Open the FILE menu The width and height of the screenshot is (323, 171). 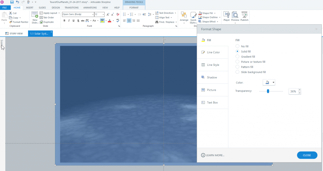[4, 8]
